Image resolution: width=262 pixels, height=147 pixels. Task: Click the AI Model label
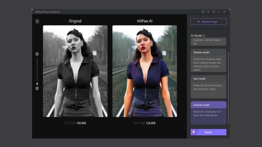[196, 36]
